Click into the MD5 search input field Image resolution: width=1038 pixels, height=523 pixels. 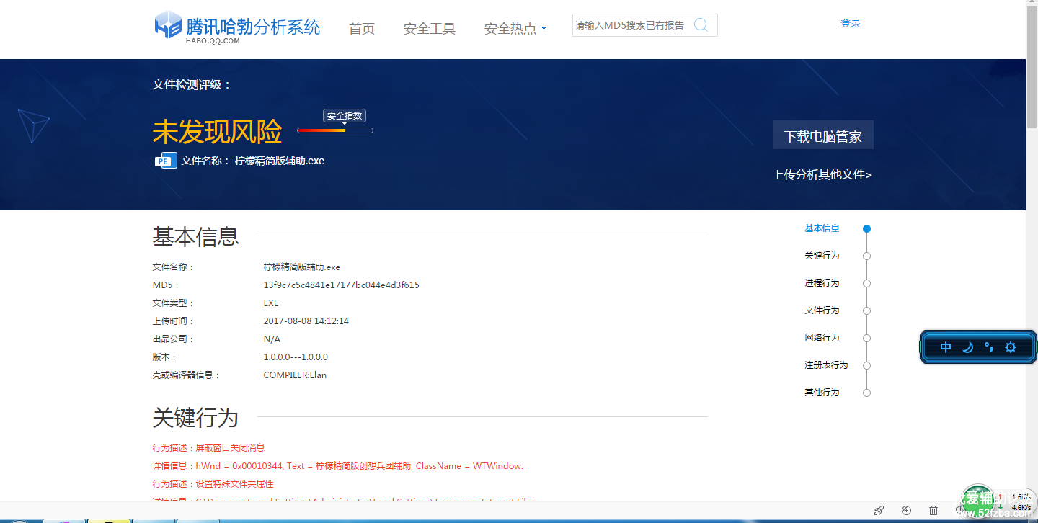coord(631,25)
